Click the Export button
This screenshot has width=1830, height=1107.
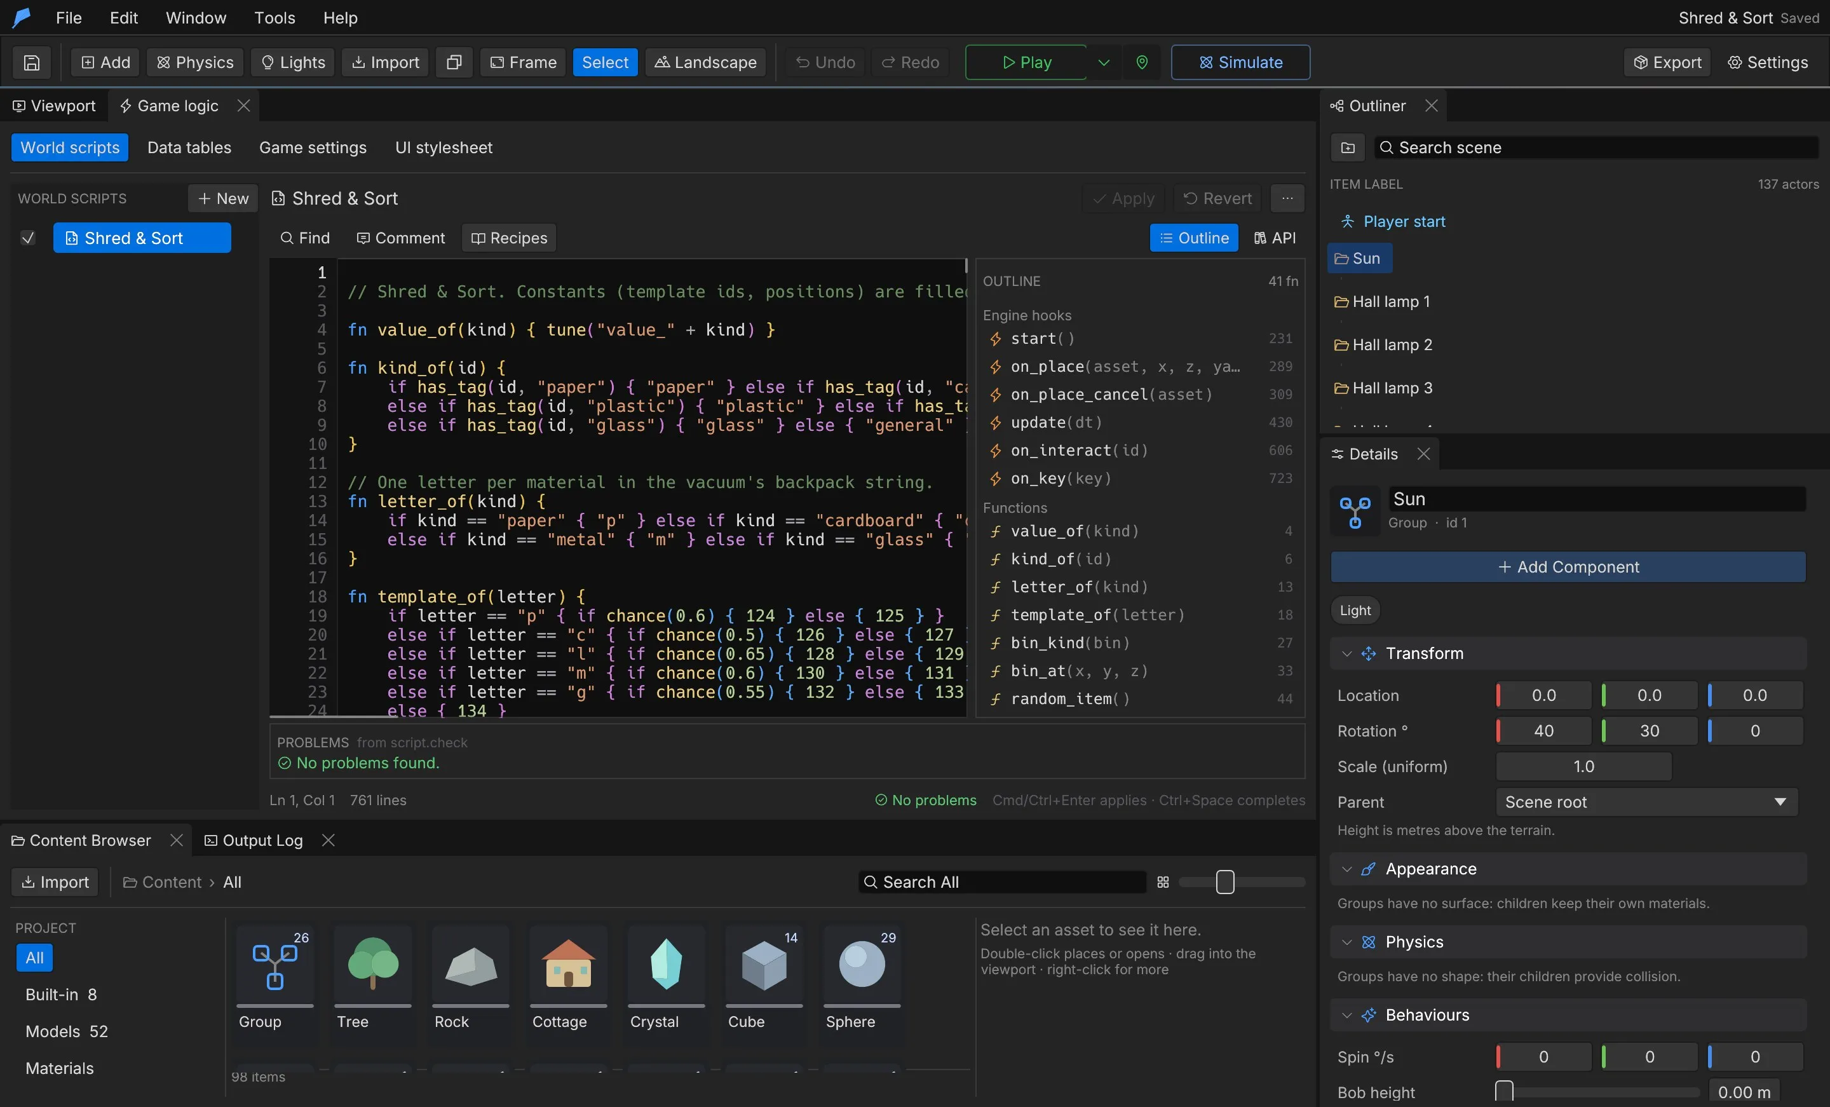coord(1667,62)
